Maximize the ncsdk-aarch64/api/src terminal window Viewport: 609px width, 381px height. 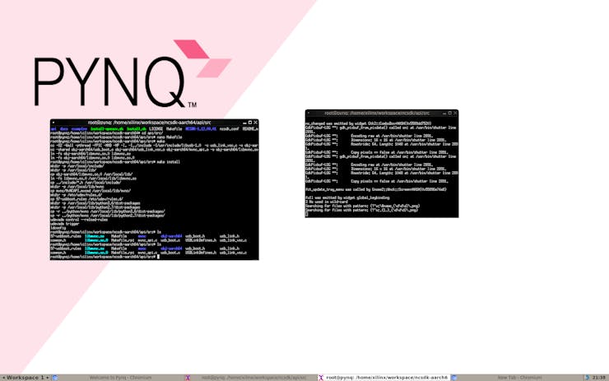click(250, 123)
